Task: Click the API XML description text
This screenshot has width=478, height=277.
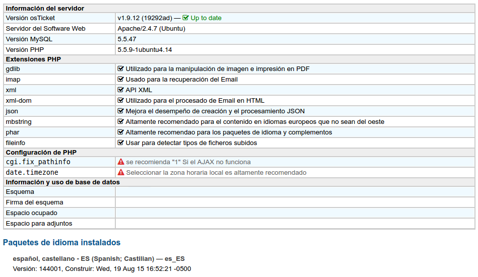Action: click(139, 90)
